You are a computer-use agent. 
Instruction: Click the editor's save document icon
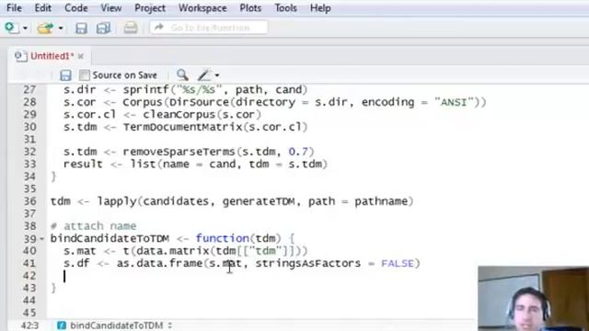tap(65, 75)
